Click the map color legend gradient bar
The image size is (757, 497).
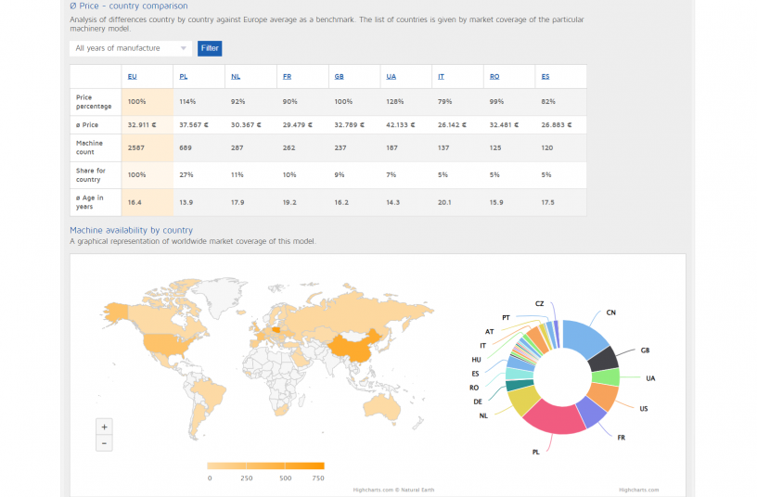[265, 465]
